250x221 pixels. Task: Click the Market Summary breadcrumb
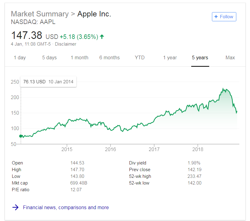coord(40,14)
